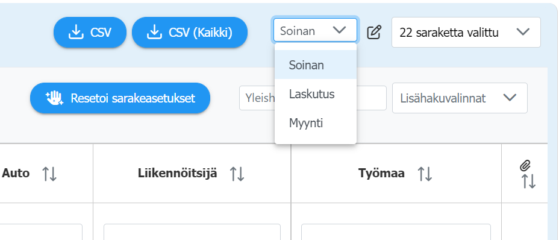
Task: Collapse the Soinan dropdown field
Action: tap(315, 30)
